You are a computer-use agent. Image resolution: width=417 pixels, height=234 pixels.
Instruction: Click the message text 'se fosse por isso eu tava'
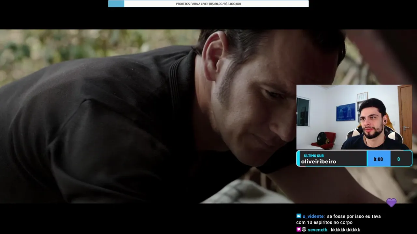354,216
